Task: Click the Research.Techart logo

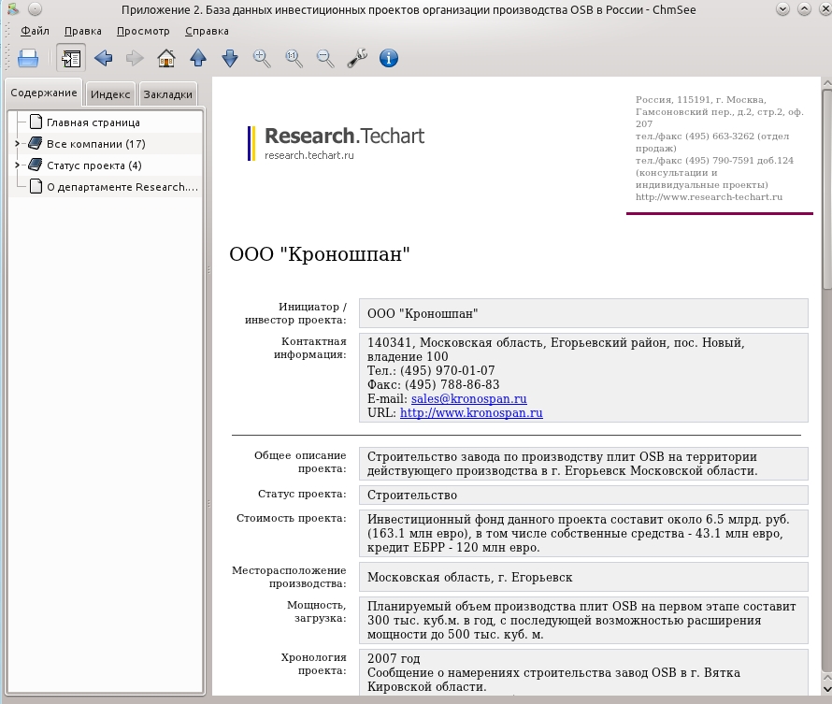Action: coord(337,143)
